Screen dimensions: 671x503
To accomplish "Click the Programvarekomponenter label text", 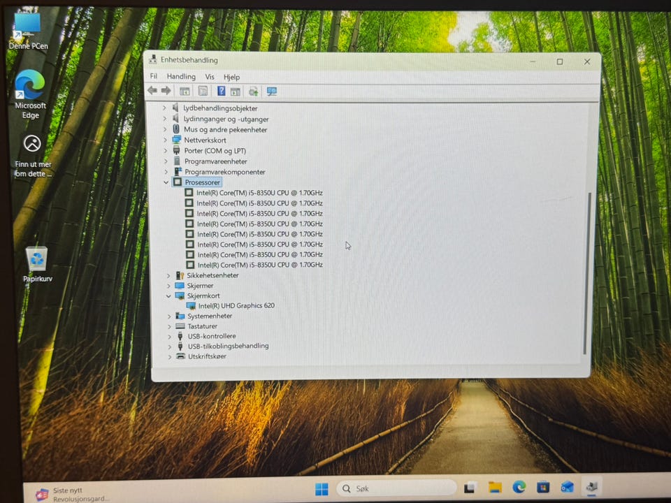I will [225, 172].
